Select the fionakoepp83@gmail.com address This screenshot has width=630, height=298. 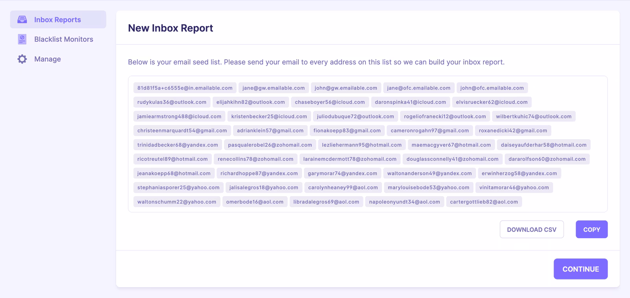(x=347, y=131)
